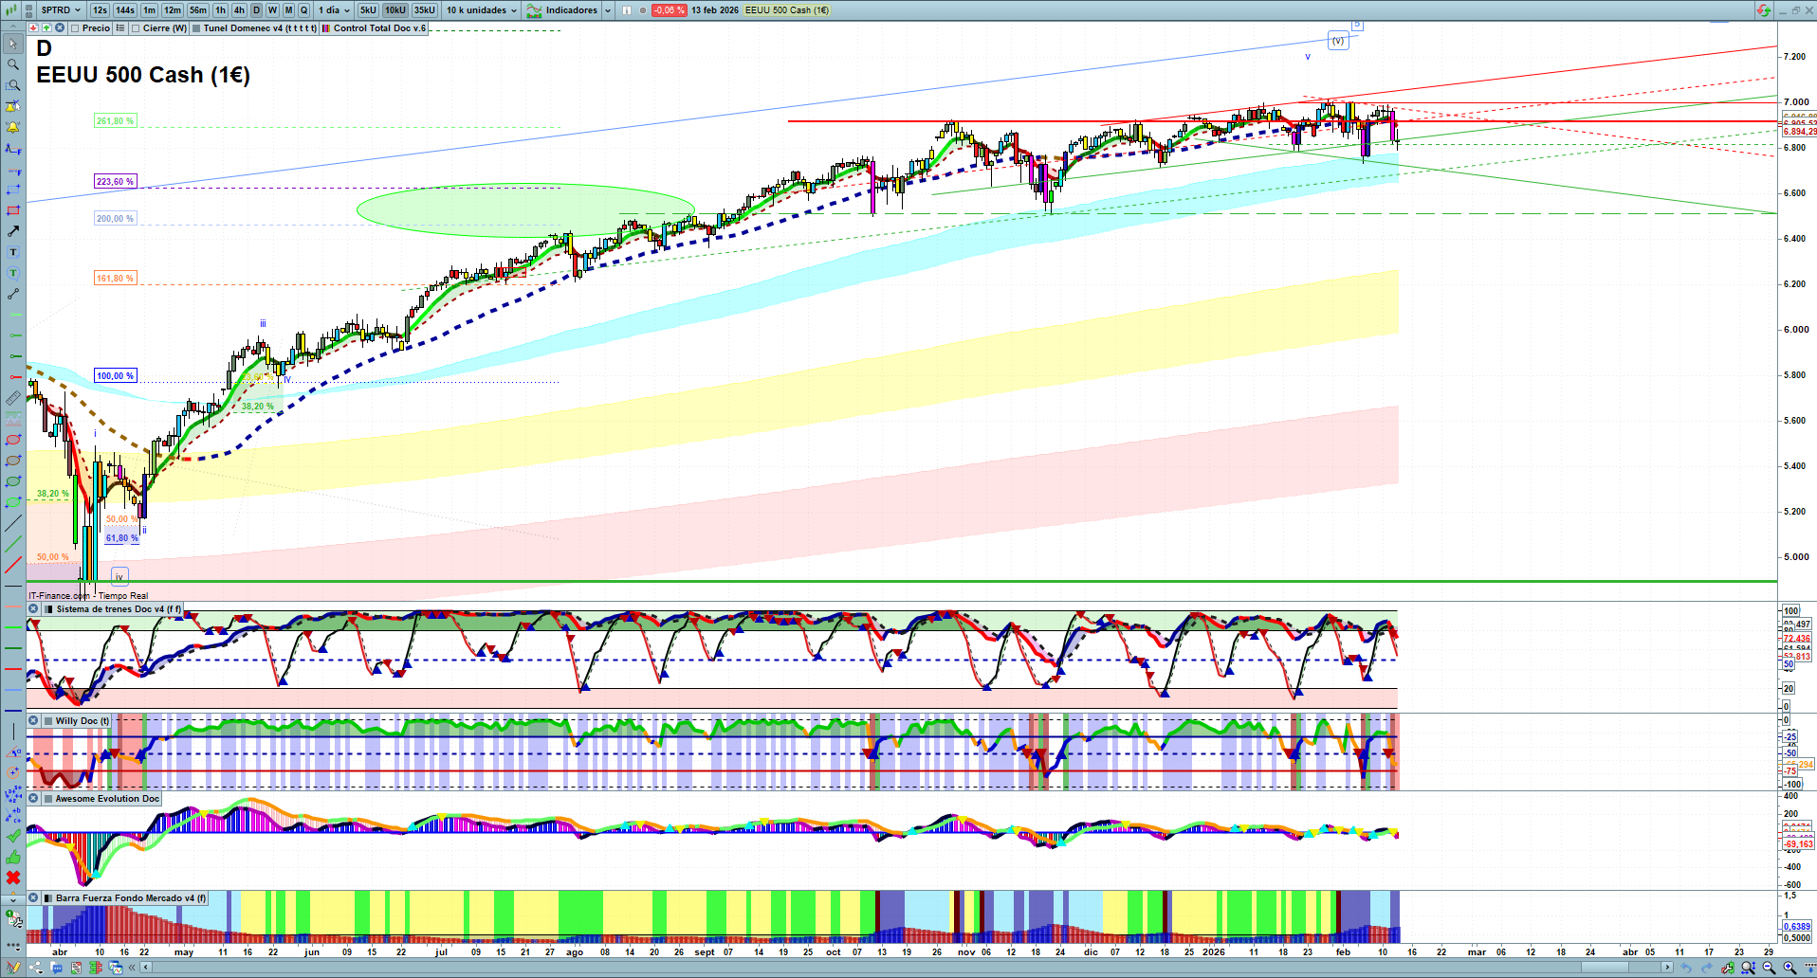Click the EEUU 500 Cash (1€) name tag
Image resolution: width=1817 pixels, height=978 pixels.
tap(786, 10)
